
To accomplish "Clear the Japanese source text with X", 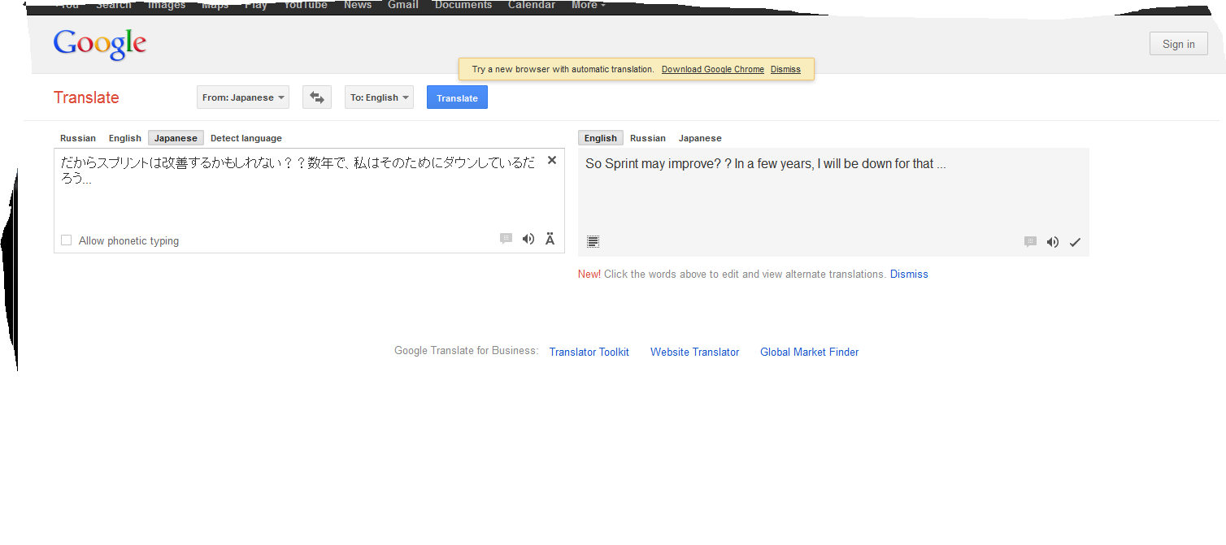I will point(552,160).
